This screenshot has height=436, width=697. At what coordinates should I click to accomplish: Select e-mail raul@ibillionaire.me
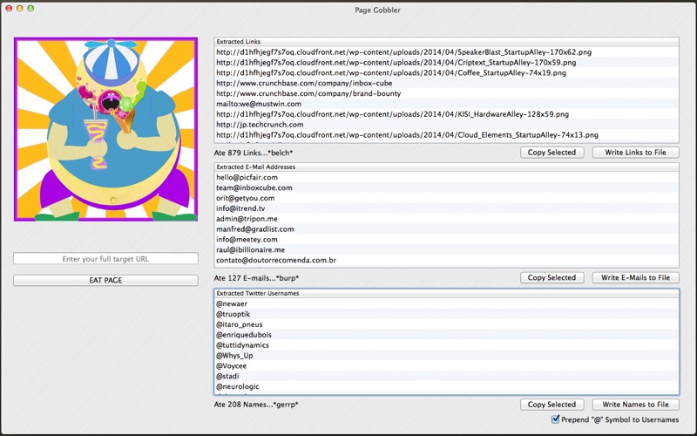click(446, 250)
